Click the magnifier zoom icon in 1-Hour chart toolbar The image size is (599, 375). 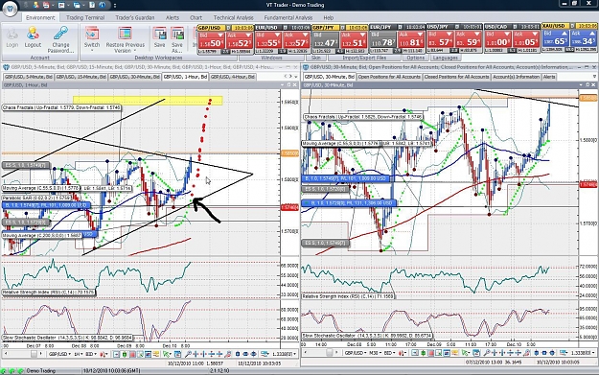(x=188, y=354)
